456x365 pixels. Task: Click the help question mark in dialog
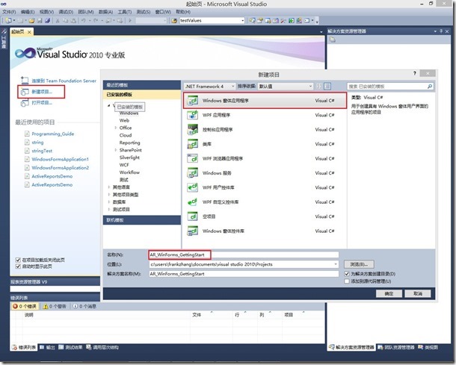coord(415,73)
